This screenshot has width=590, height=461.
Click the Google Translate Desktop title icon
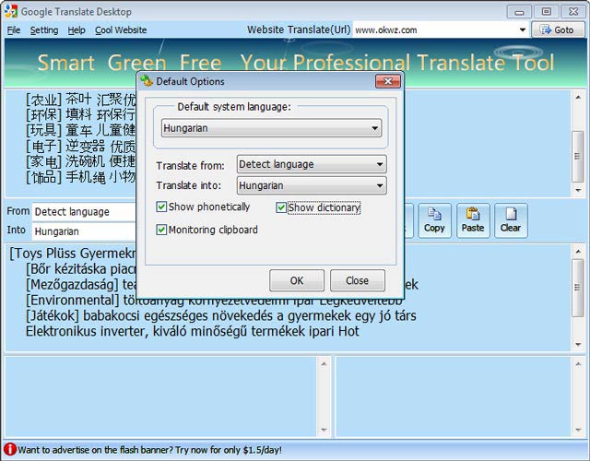coord(11,11)
